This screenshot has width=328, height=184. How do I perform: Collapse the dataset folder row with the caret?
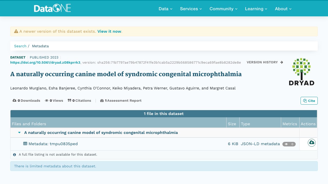pyautogui.click(x=19, y=133)
